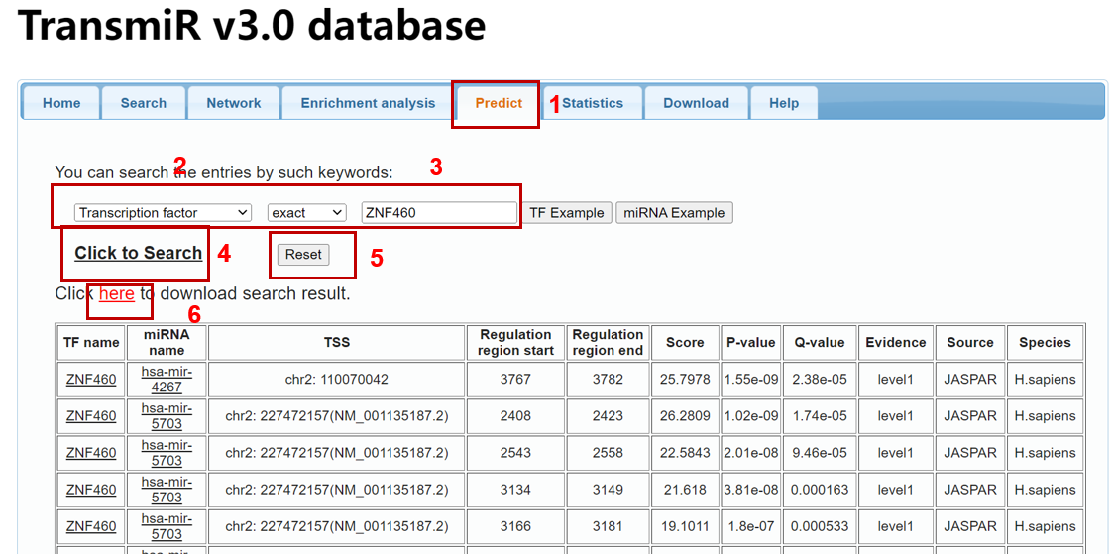Open the exact match type dropdown
1115x554 pixels.
[307, 213]
